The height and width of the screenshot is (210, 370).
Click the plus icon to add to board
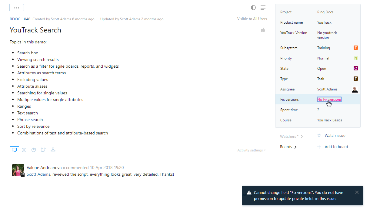pos(319,147)
